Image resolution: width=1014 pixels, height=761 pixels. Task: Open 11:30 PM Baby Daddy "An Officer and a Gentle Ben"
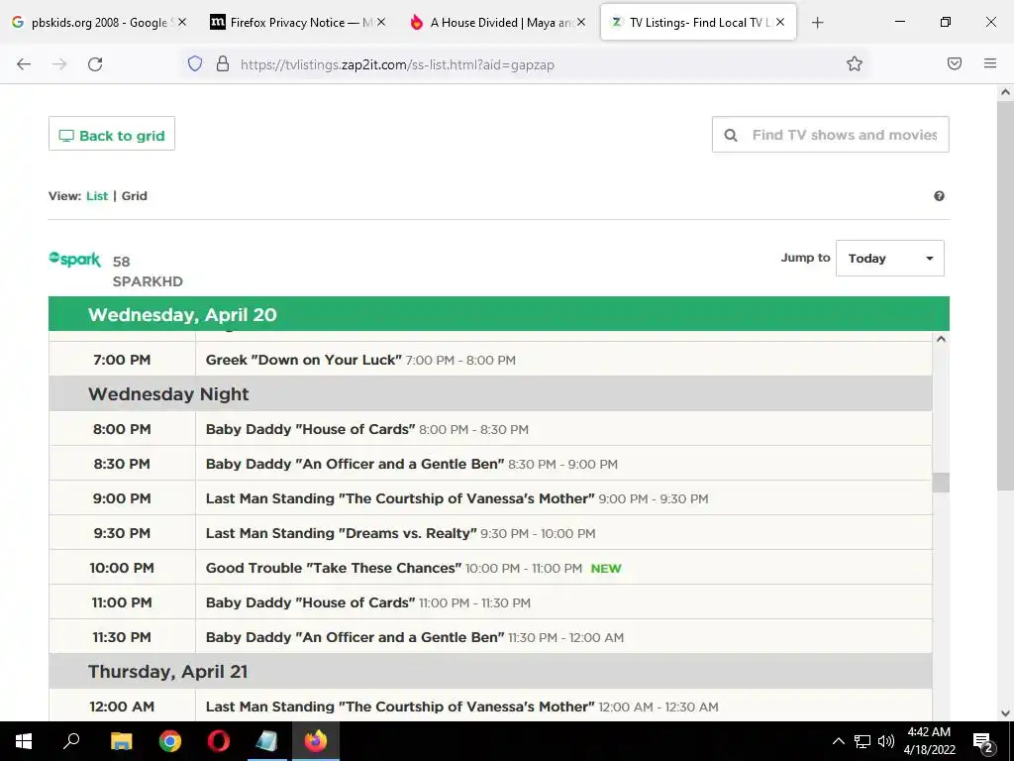[x=355, y=637]
